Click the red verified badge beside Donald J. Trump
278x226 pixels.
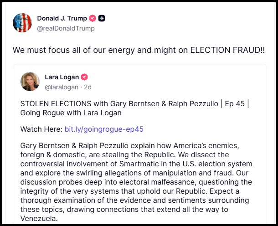pyautogui.click(x=93, y=18)
